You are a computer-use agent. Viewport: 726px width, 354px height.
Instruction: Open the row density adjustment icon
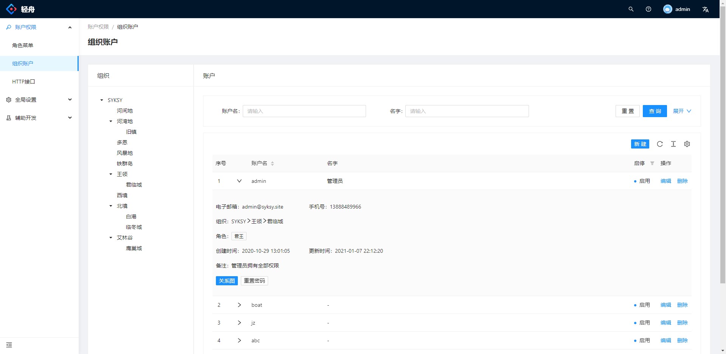coord(673,144)
